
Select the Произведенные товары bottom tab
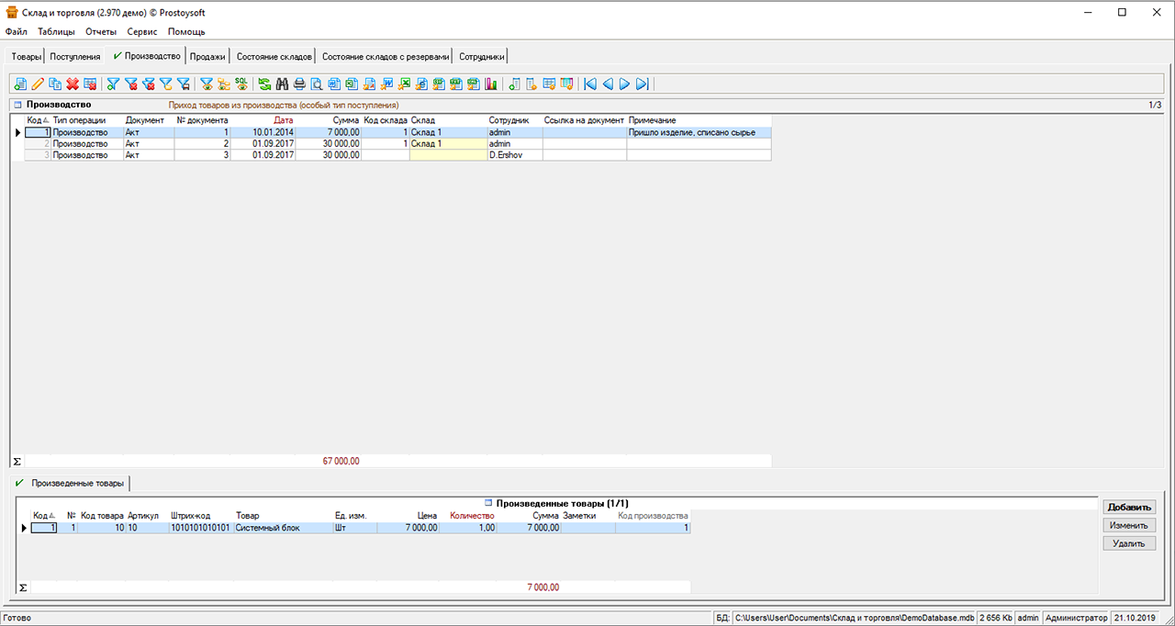pos(77,483)
